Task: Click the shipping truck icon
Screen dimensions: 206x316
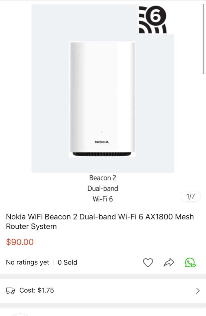Action: (10, 291)
